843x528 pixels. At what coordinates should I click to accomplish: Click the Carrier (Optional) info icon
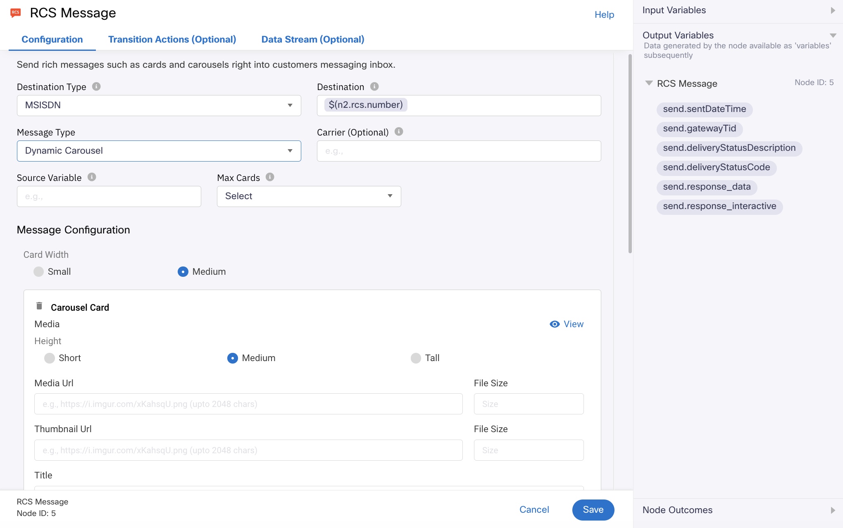tap(399, 131)
